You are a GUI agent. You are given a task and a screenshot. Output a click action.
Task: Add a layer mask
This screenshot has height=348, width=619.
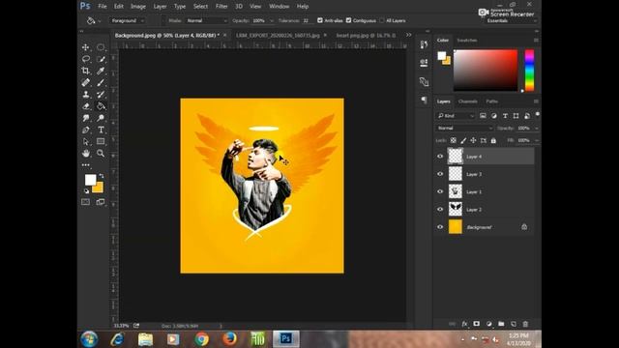[x=477, y=324]
